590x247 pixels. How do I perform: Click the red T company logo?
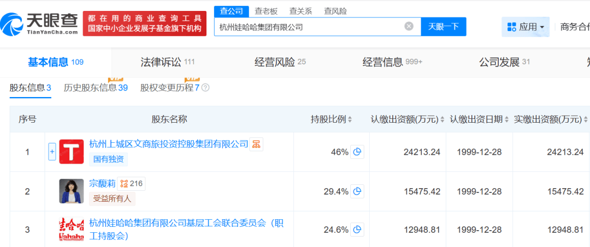(71, 152)
